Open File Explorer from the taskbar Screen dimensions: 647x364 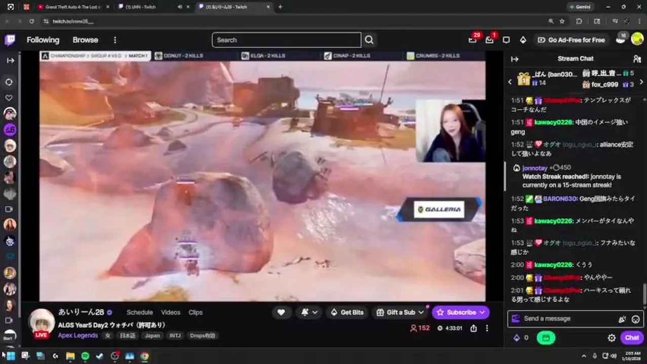tap(70, 356)
